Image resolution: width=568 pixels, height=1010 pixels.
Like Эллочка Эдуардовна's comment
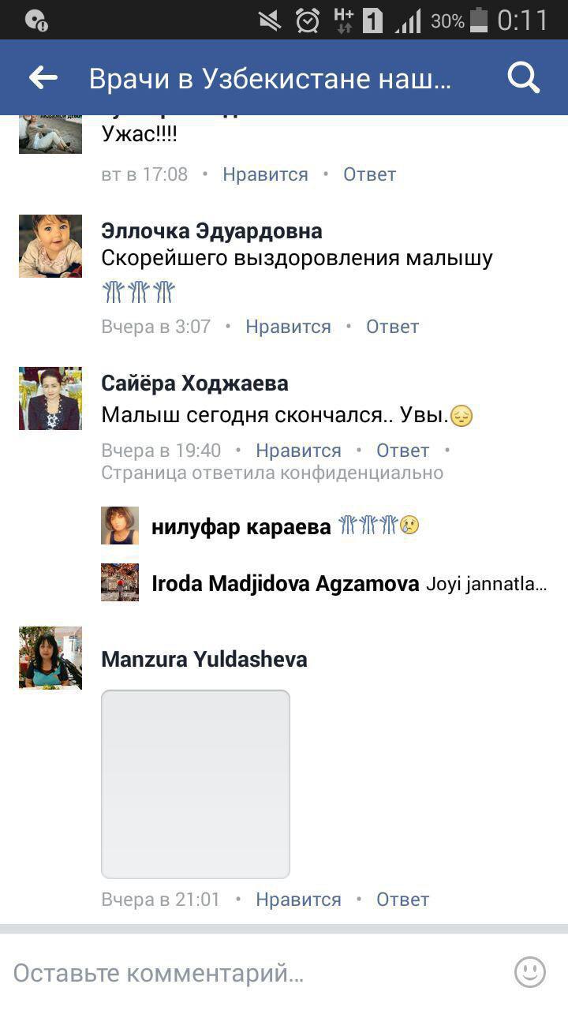coord(288,327)
